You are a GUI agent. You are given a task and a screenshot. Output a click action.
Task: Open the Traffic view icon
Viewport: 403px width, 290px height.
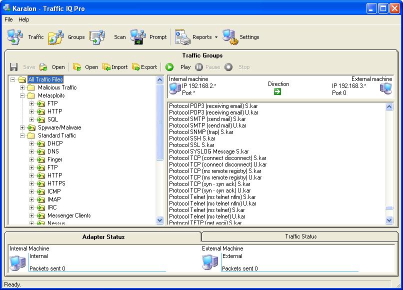coord(15,37)
